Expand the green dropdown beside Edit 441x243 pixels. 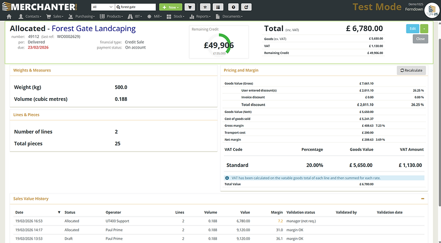coord(424,29)
